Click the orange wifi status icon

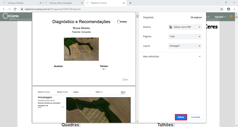pos(231,16)
